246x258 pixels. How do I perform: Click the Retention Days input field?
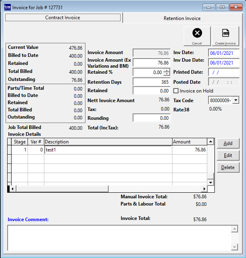tap(151, 82)
